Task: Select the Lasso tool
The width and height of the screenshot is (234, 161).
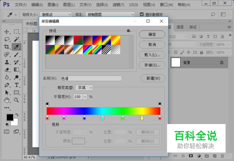Action: pos(7,39)
